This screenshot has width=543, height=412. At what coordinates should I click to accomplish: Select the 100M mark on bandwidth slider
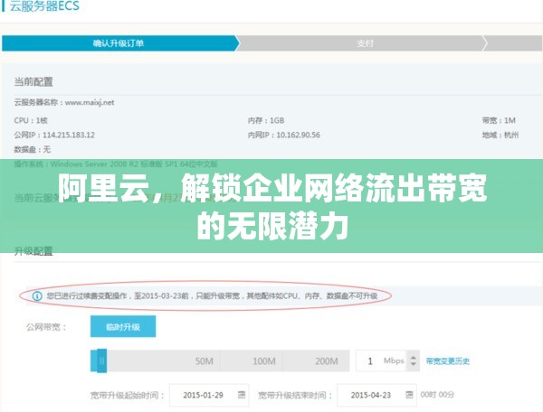264,361
